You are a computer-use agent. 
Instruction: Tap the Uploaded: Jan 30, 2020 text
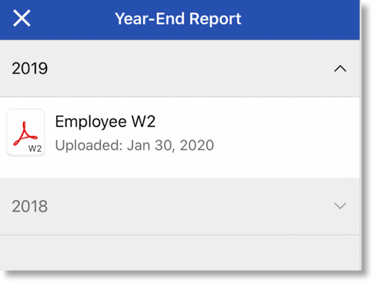[134, 146]
